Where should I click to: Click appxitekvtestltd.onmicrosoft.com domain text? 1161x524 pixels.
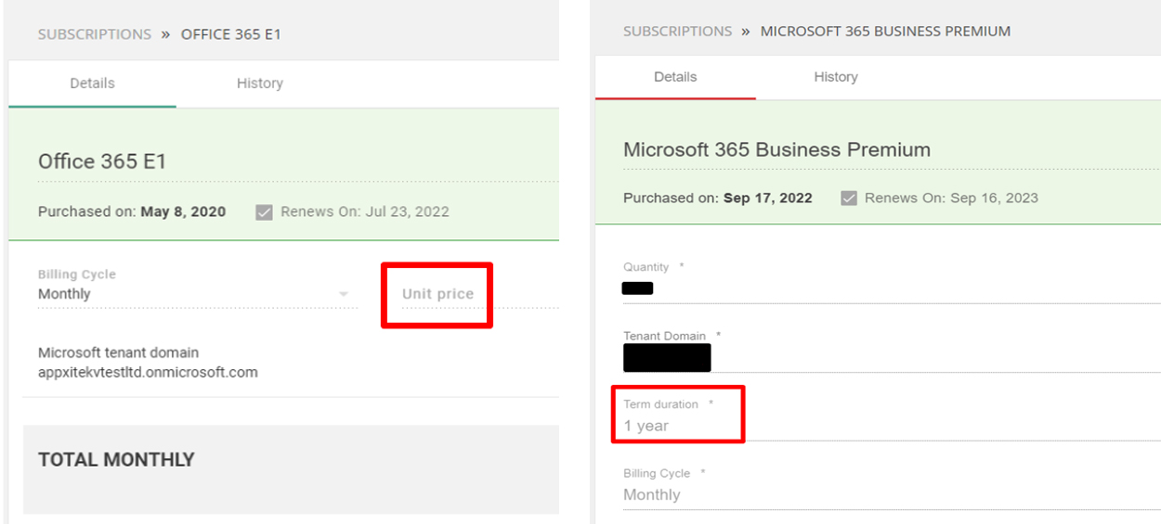tap(148, 373)
